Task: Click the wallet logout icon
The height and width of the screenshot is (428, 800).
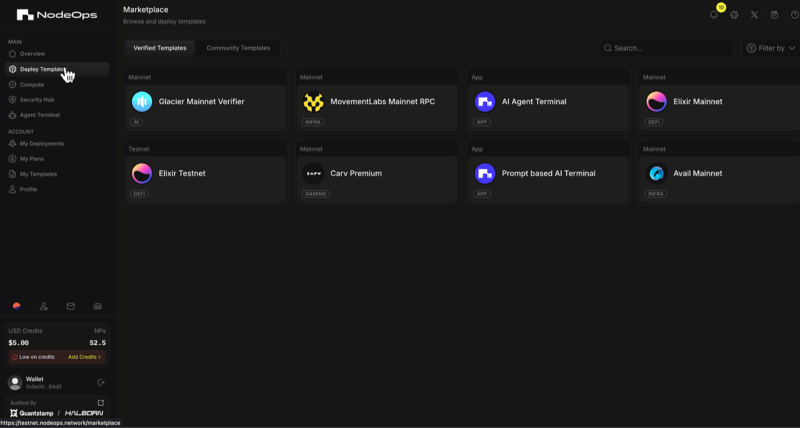Action: click(101, 382)
